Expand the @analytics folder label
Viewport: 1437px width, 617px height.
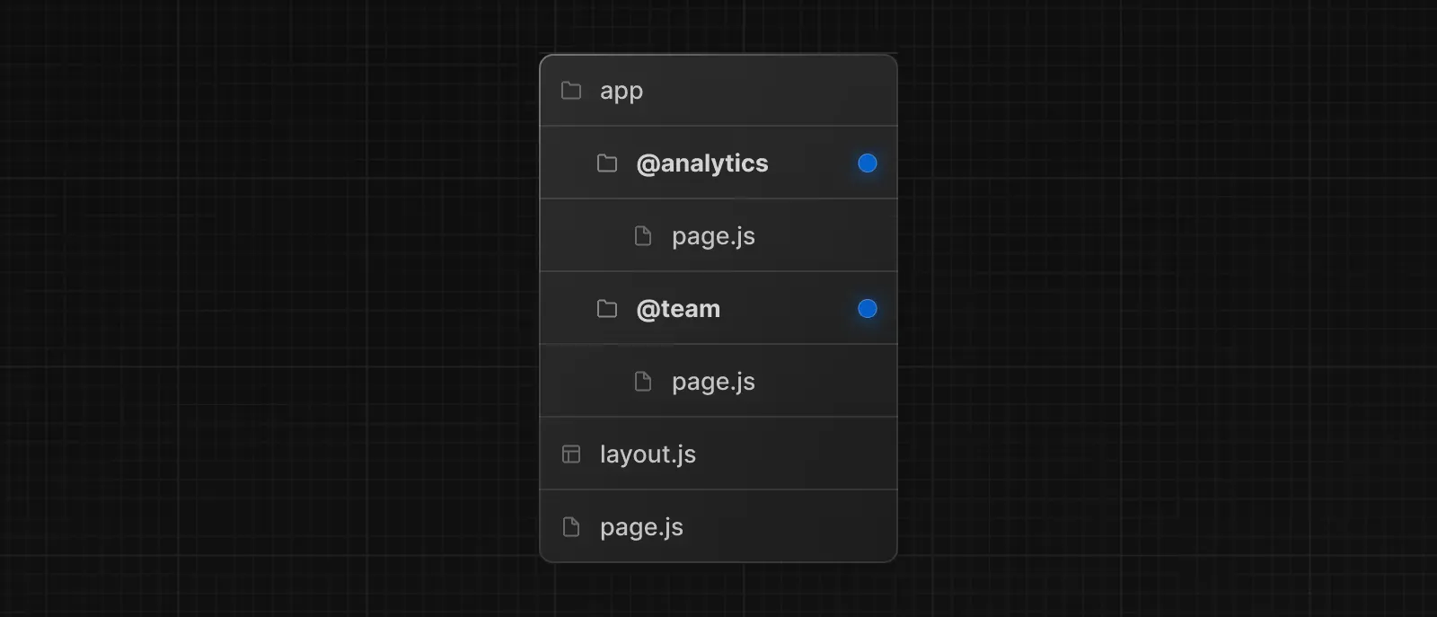(x=702, y=163)
